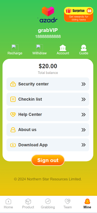Switch to the Home tab
This screenshot has height=213, width=97.
[x=8, y=204]
